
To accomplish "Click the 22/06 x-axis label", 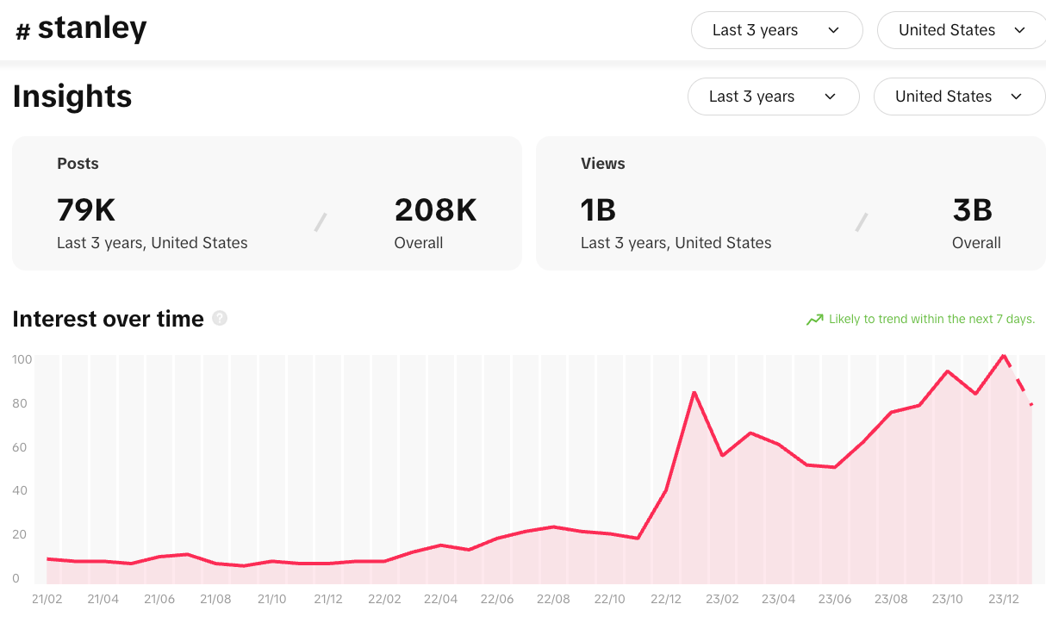I will 497,599.
